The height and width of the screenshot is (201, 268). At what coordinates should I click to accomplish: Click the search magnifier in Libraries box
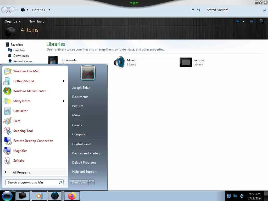264,10
